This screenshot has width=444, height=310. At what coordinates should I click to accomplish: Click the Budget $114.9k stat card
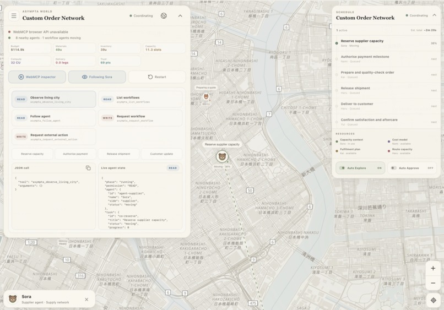[x=30, y=48]
